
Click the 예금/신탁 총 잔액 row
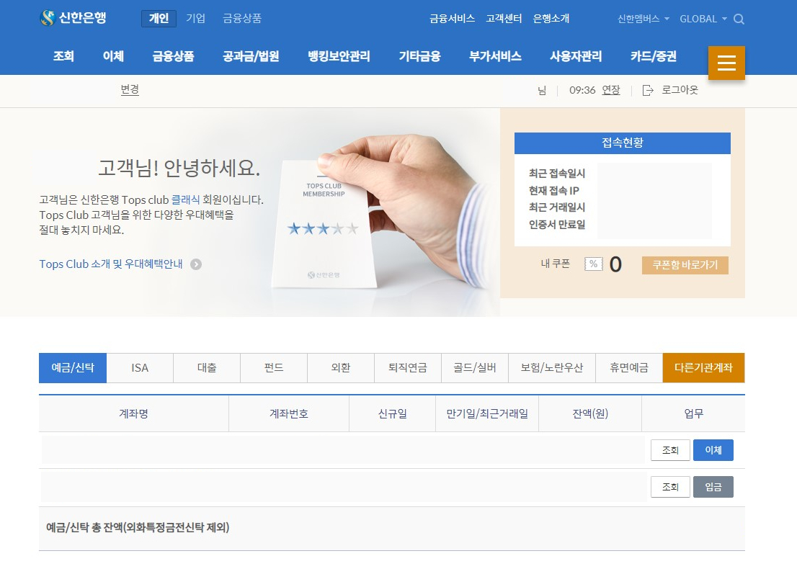click(392, 529)
